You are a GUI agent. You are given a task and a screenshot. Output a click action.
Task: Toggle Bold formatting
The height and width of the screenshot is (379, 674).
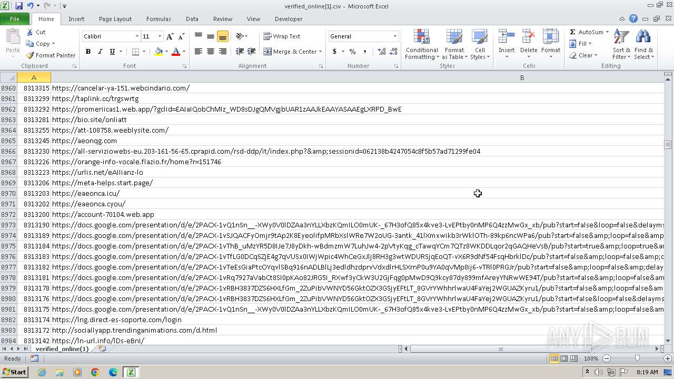(x=88, y=52)
